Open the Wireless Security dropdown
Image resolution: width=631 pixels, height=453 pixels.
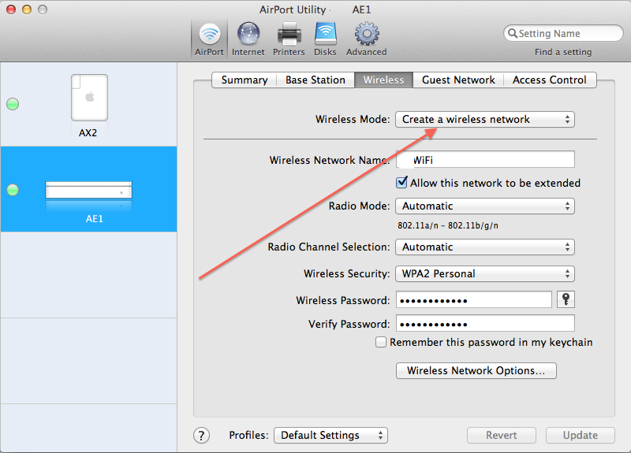485,273
